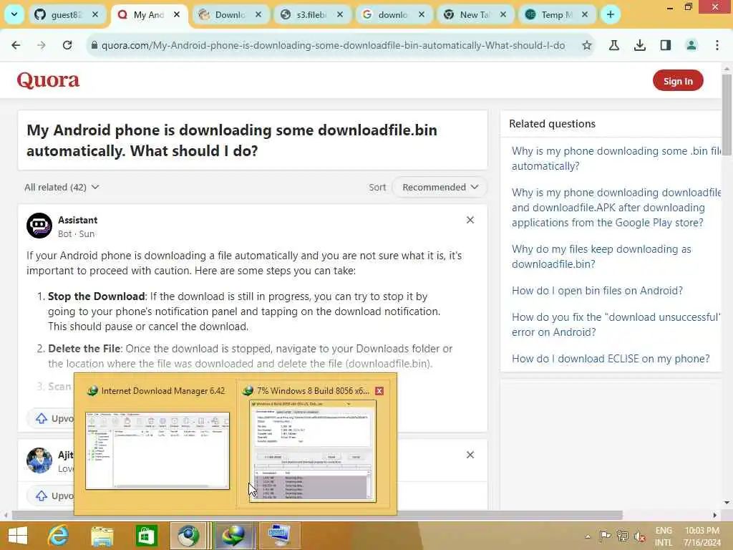Open 'download unsuccessful error on Android' question
Screen dimensions: 733x550
point(616,324)
